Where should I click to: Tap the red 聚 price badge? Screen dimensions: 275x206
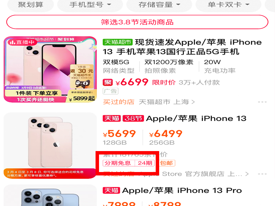108,82
